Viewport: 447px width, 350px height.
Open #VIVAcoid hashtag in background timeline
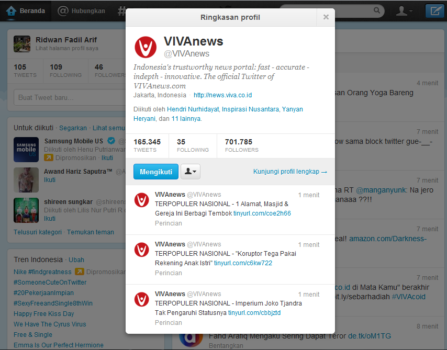[408, 297]
